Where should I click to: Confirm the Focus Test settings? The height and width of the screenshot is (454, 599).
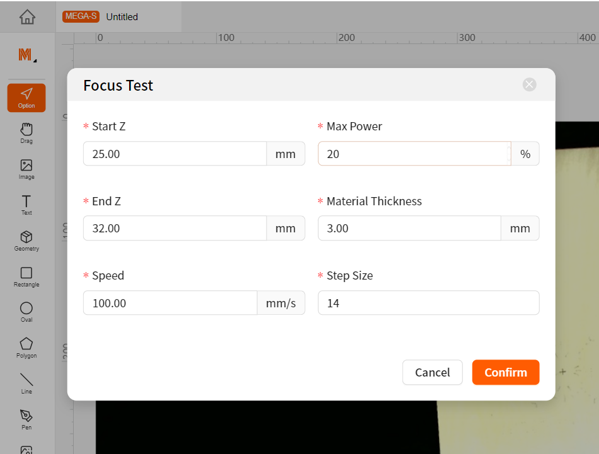click(505, 372)
